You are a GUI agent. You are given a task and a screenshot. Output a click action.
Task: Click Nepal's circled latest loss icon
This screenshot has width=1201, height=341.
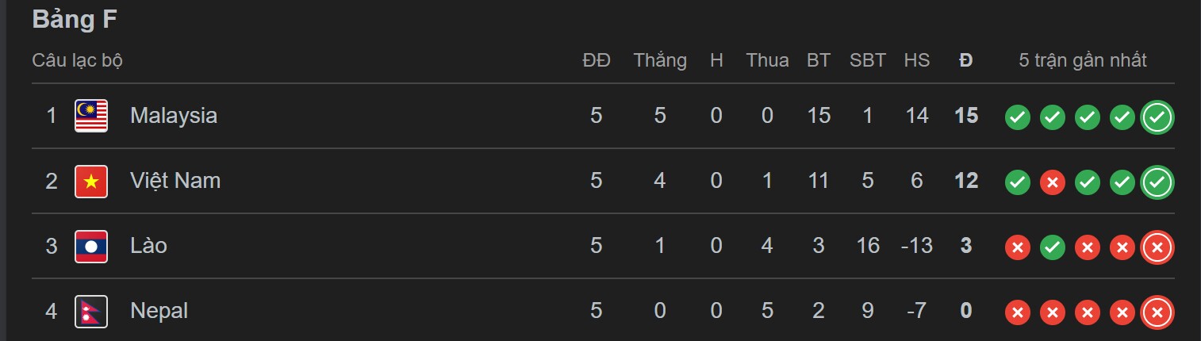click(1157, 313)
